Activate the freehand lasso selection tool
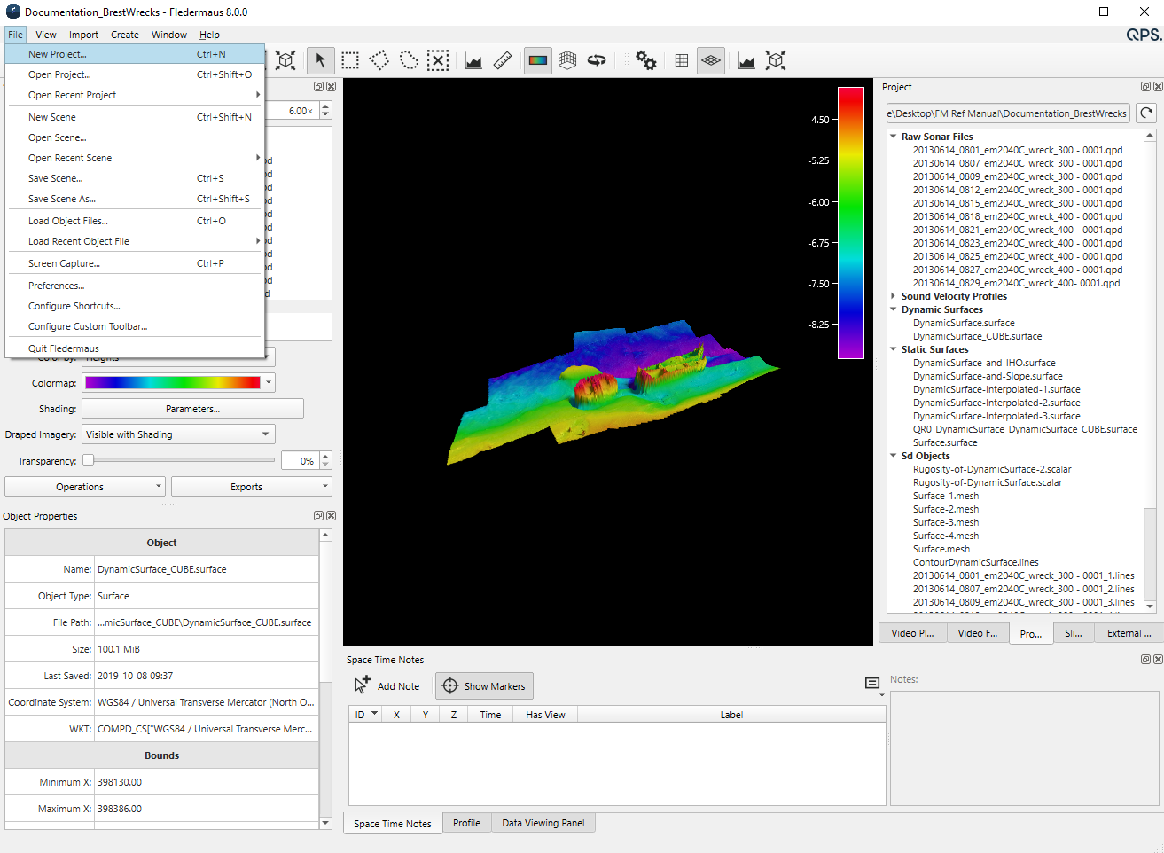The image size is (1164, 853). [409, 60]
